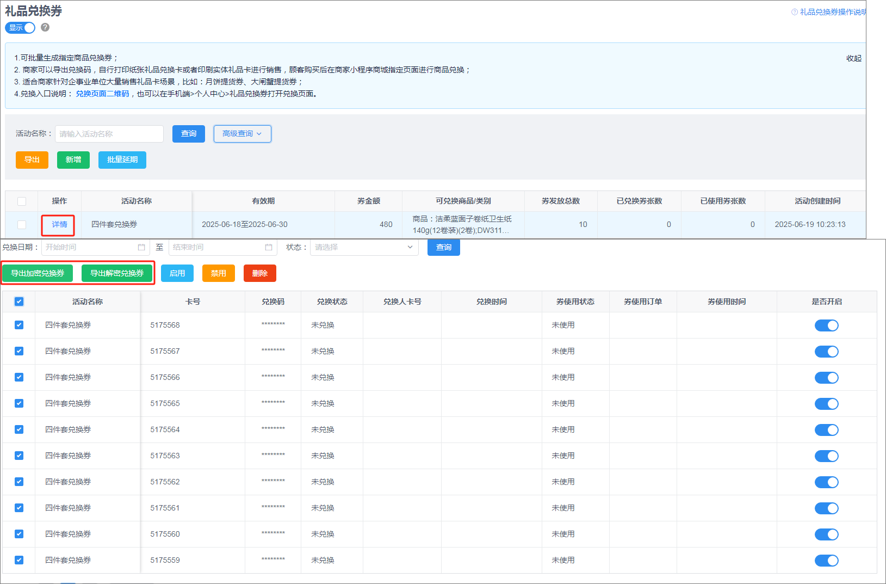Click the orange 禁用 button
Screen dimensions: 886x584
click(219, 273)
